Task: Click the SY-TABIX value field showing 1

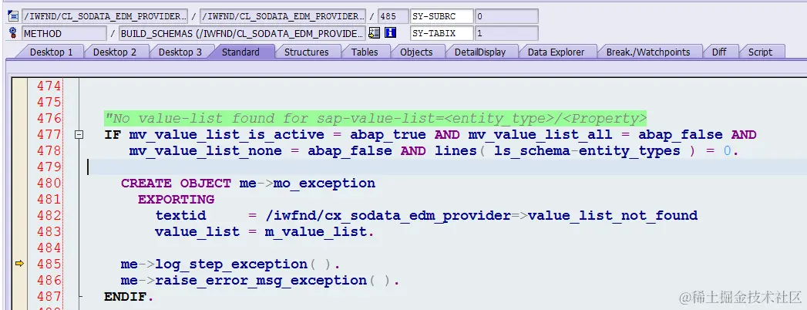Action: pos(506,33)
